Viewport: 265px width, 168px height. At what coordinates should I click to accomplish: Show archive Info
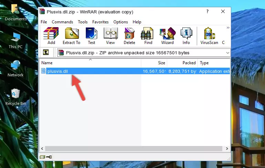(x=186, y=36)
